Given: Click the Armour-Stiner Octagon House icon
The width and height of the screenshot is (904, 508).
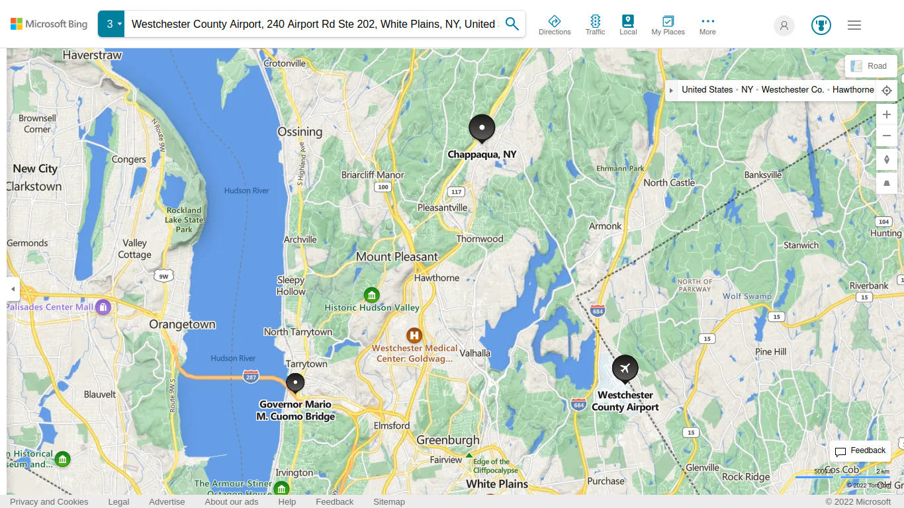Looking at the screenshot, I should click(281, 489).
